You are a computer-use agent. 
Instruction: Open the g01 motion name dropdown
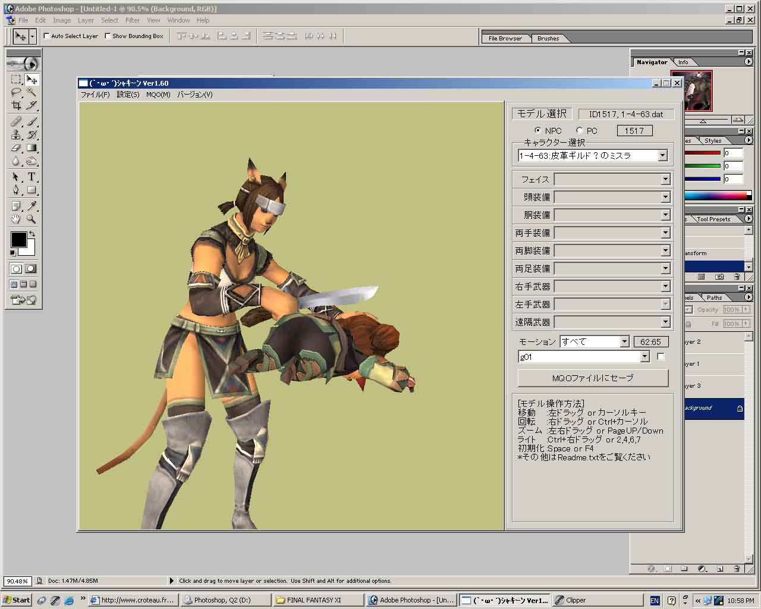[x=644, y=357]
